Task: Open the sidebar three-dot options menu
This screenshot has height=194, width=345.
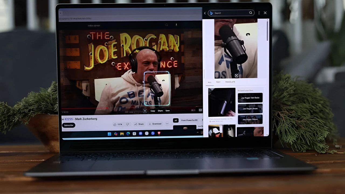Action: click(x=259, y=13)
